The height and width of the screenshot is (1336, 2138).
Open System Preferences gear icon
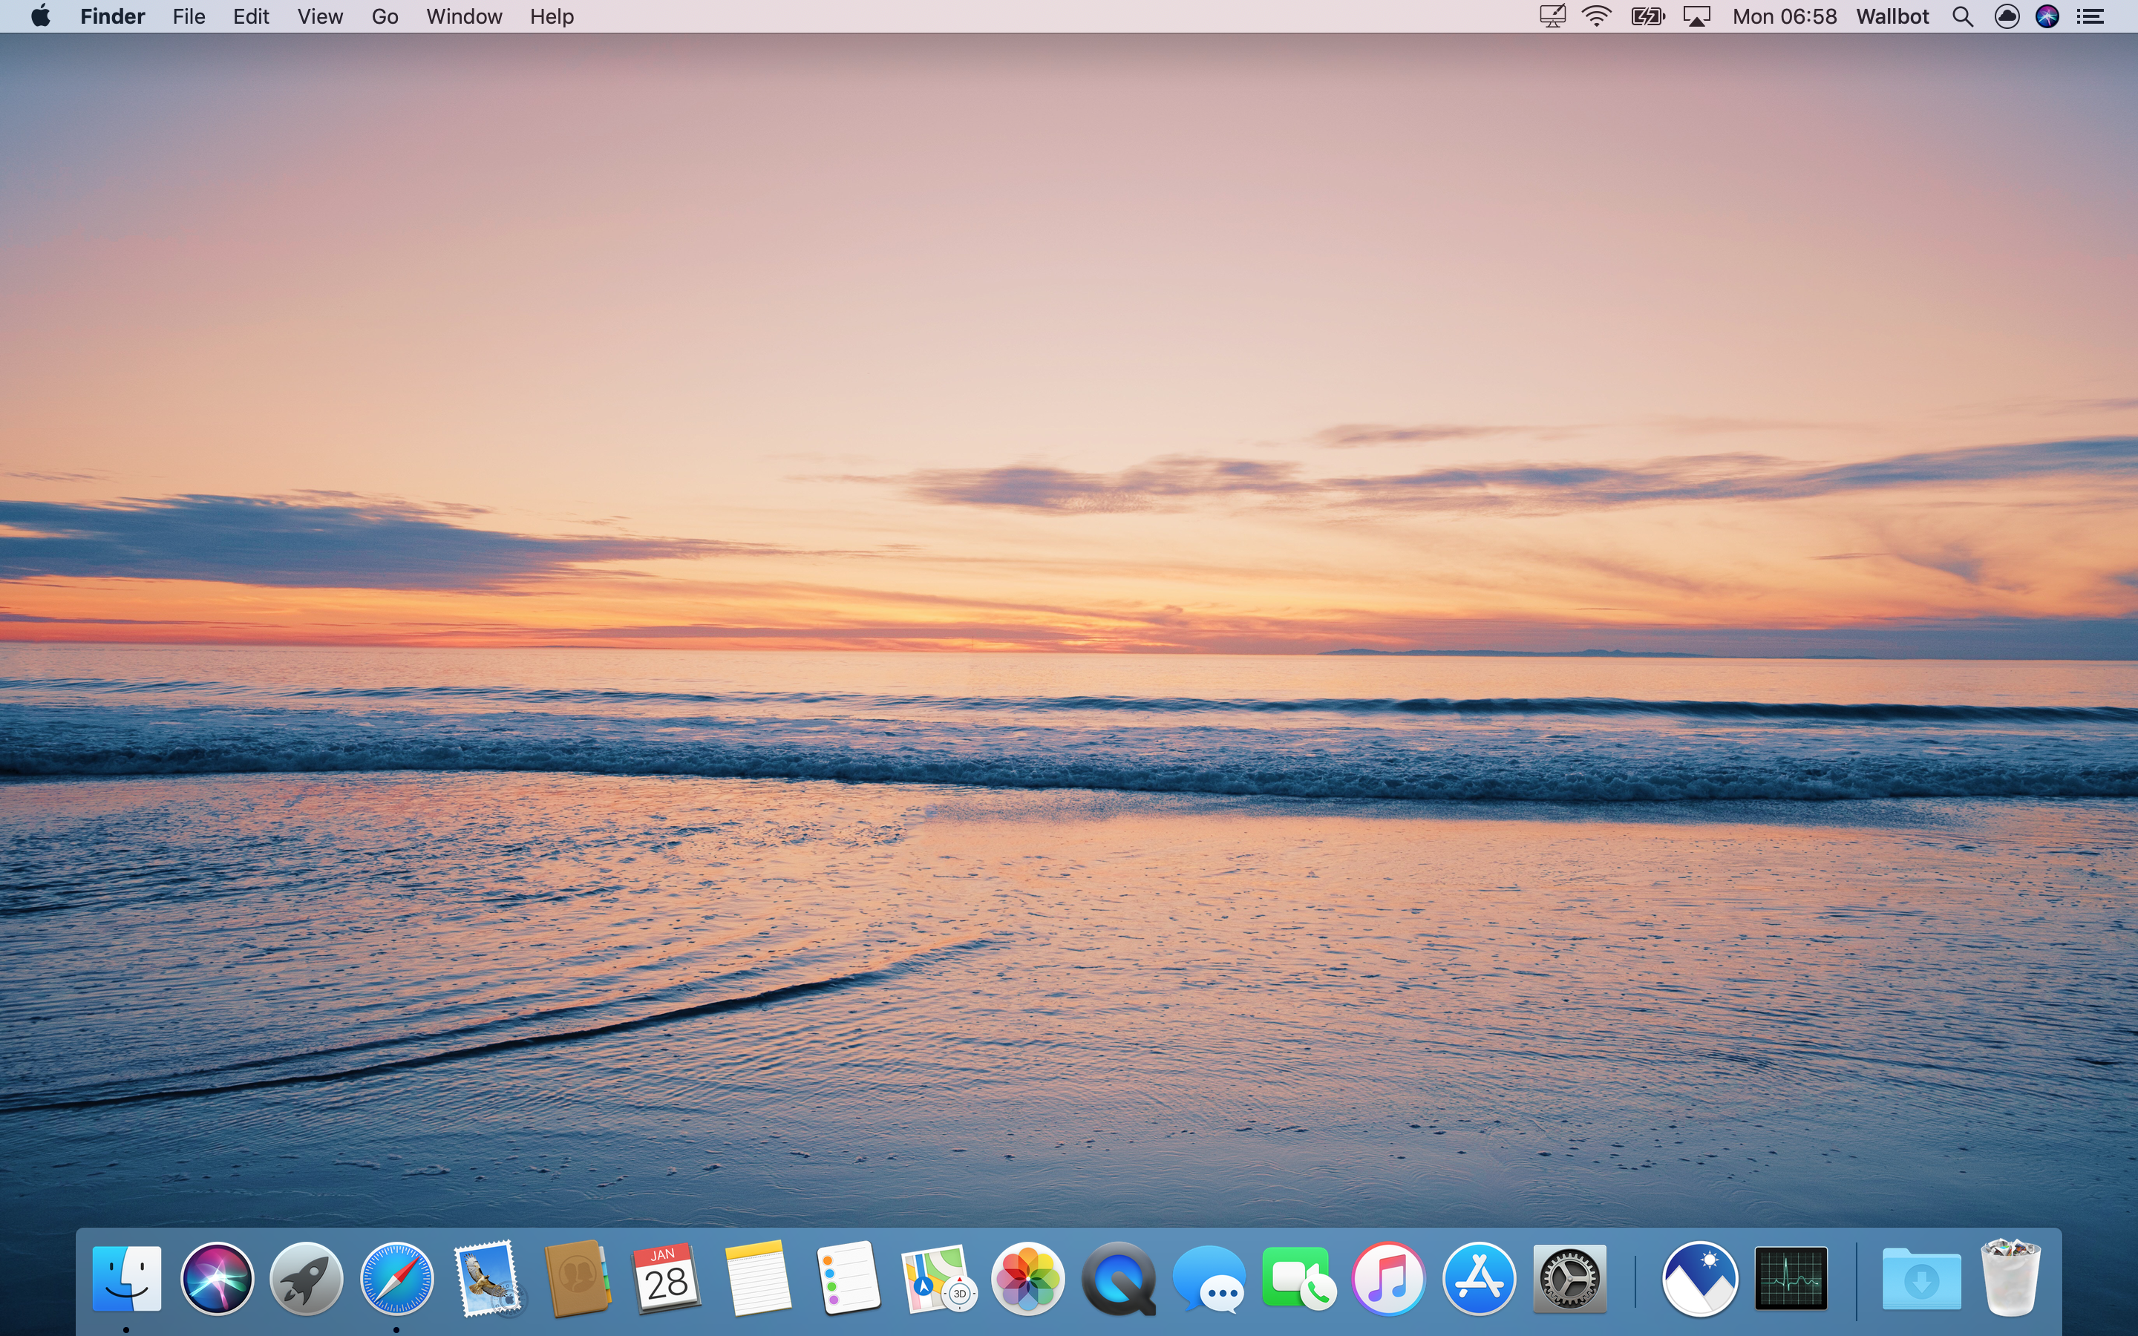pos(1569,1277)
